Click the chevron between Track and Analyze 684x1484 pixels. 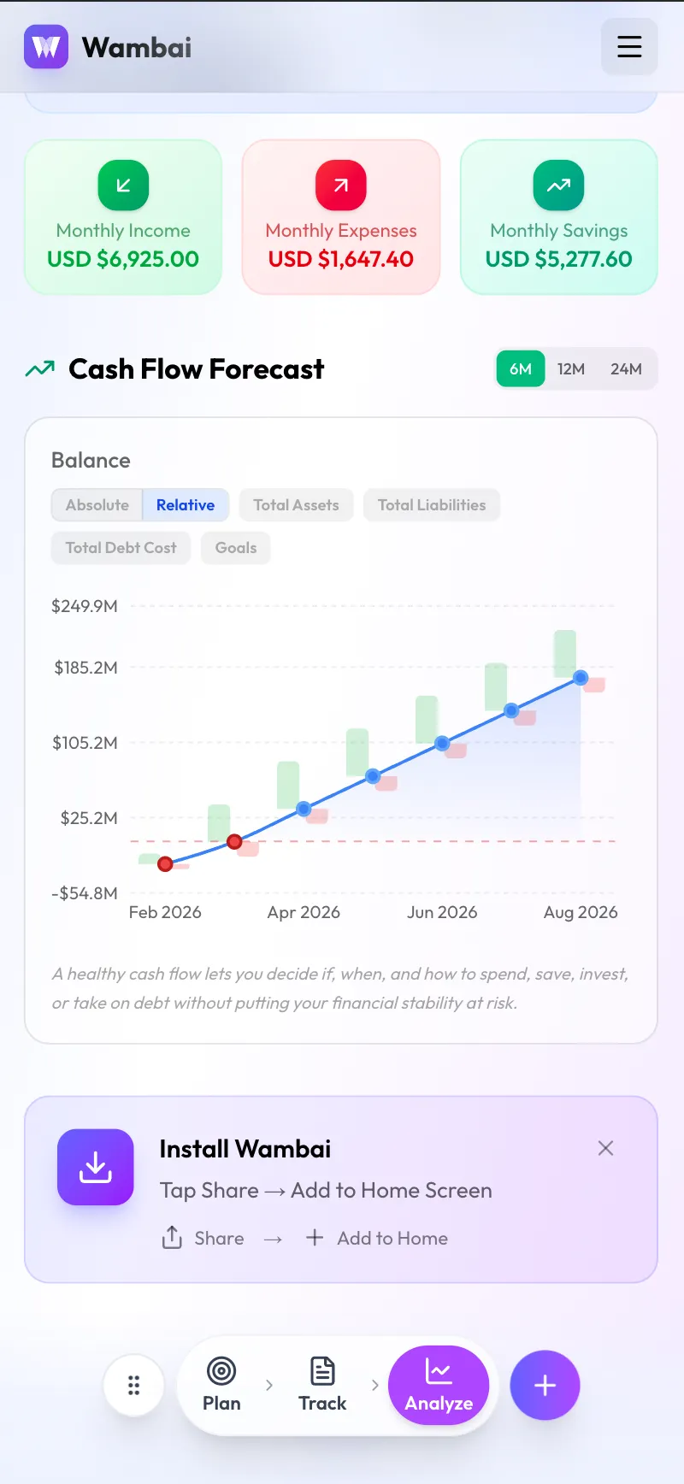(x=374, y=1385)
